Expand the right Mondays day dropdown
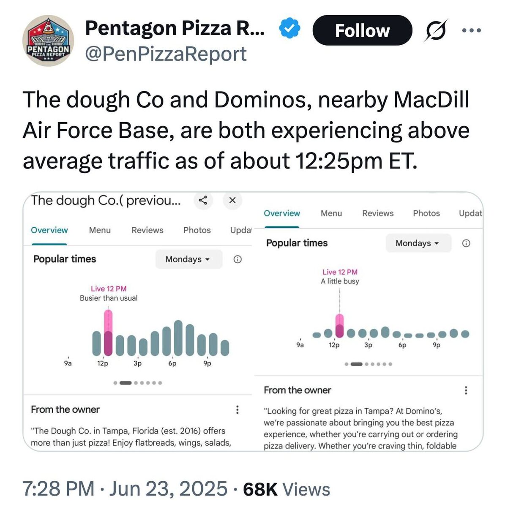The image size is (505, 507). (x=418, y=243)
